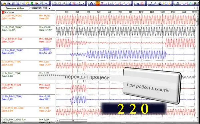This screenshot has height=124, width=200.
Task: Click the t = 201 мс cursor time label
Action: pyautogui.click(x=10, y=12)
